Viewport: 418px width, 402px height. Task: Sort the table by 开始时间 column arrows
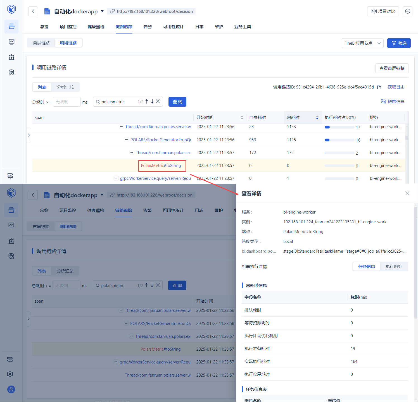tap(242, 118)
